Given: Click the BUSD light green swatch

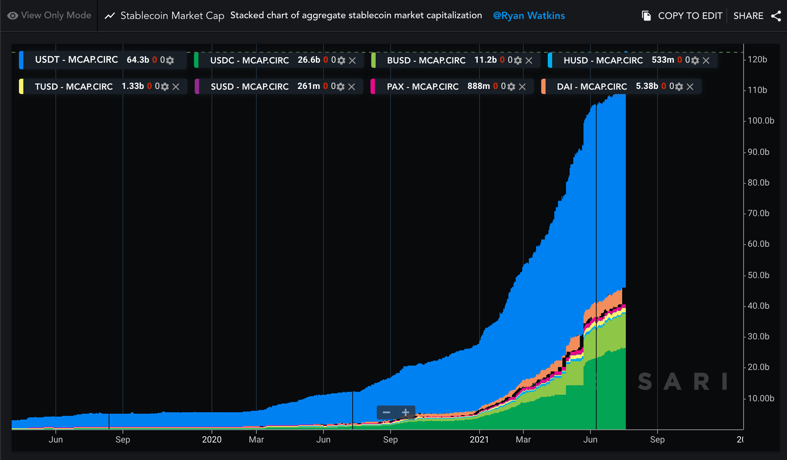Looking at the screenshot, I should tap(373, 60).
